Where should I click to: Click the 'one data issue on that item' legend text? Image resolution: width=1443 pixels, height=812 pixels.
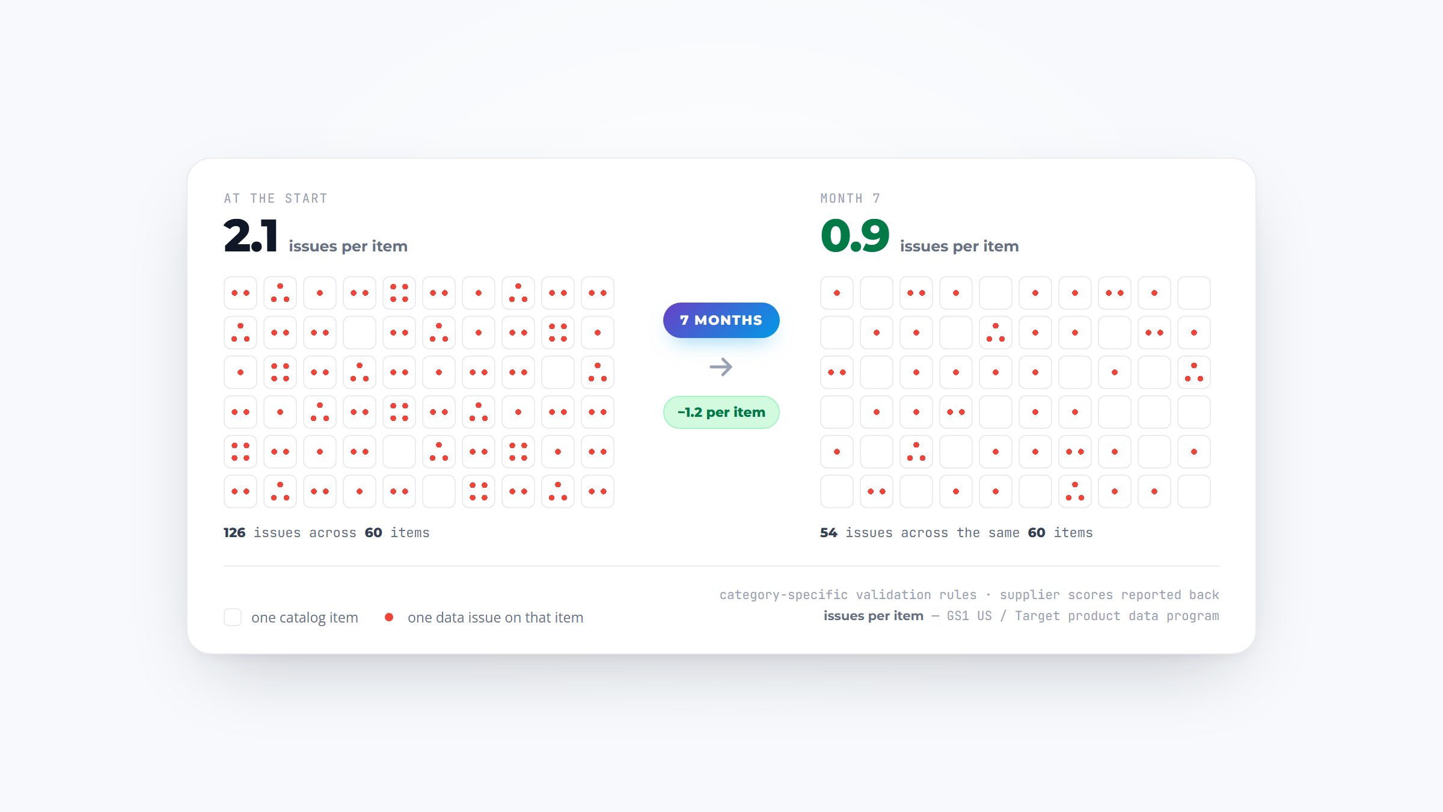pos(495,618)
